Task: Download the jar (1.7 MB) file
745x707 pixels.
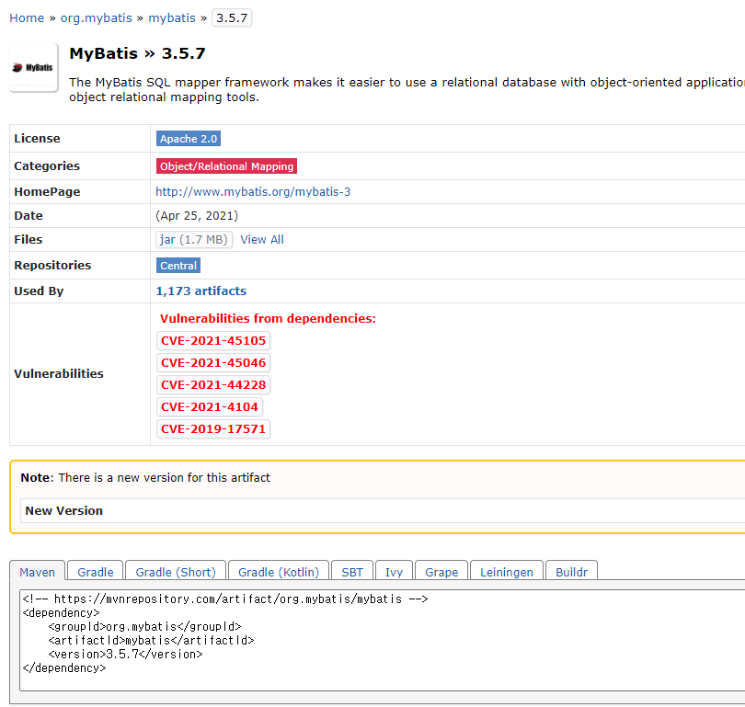Action: click(194, 240)
